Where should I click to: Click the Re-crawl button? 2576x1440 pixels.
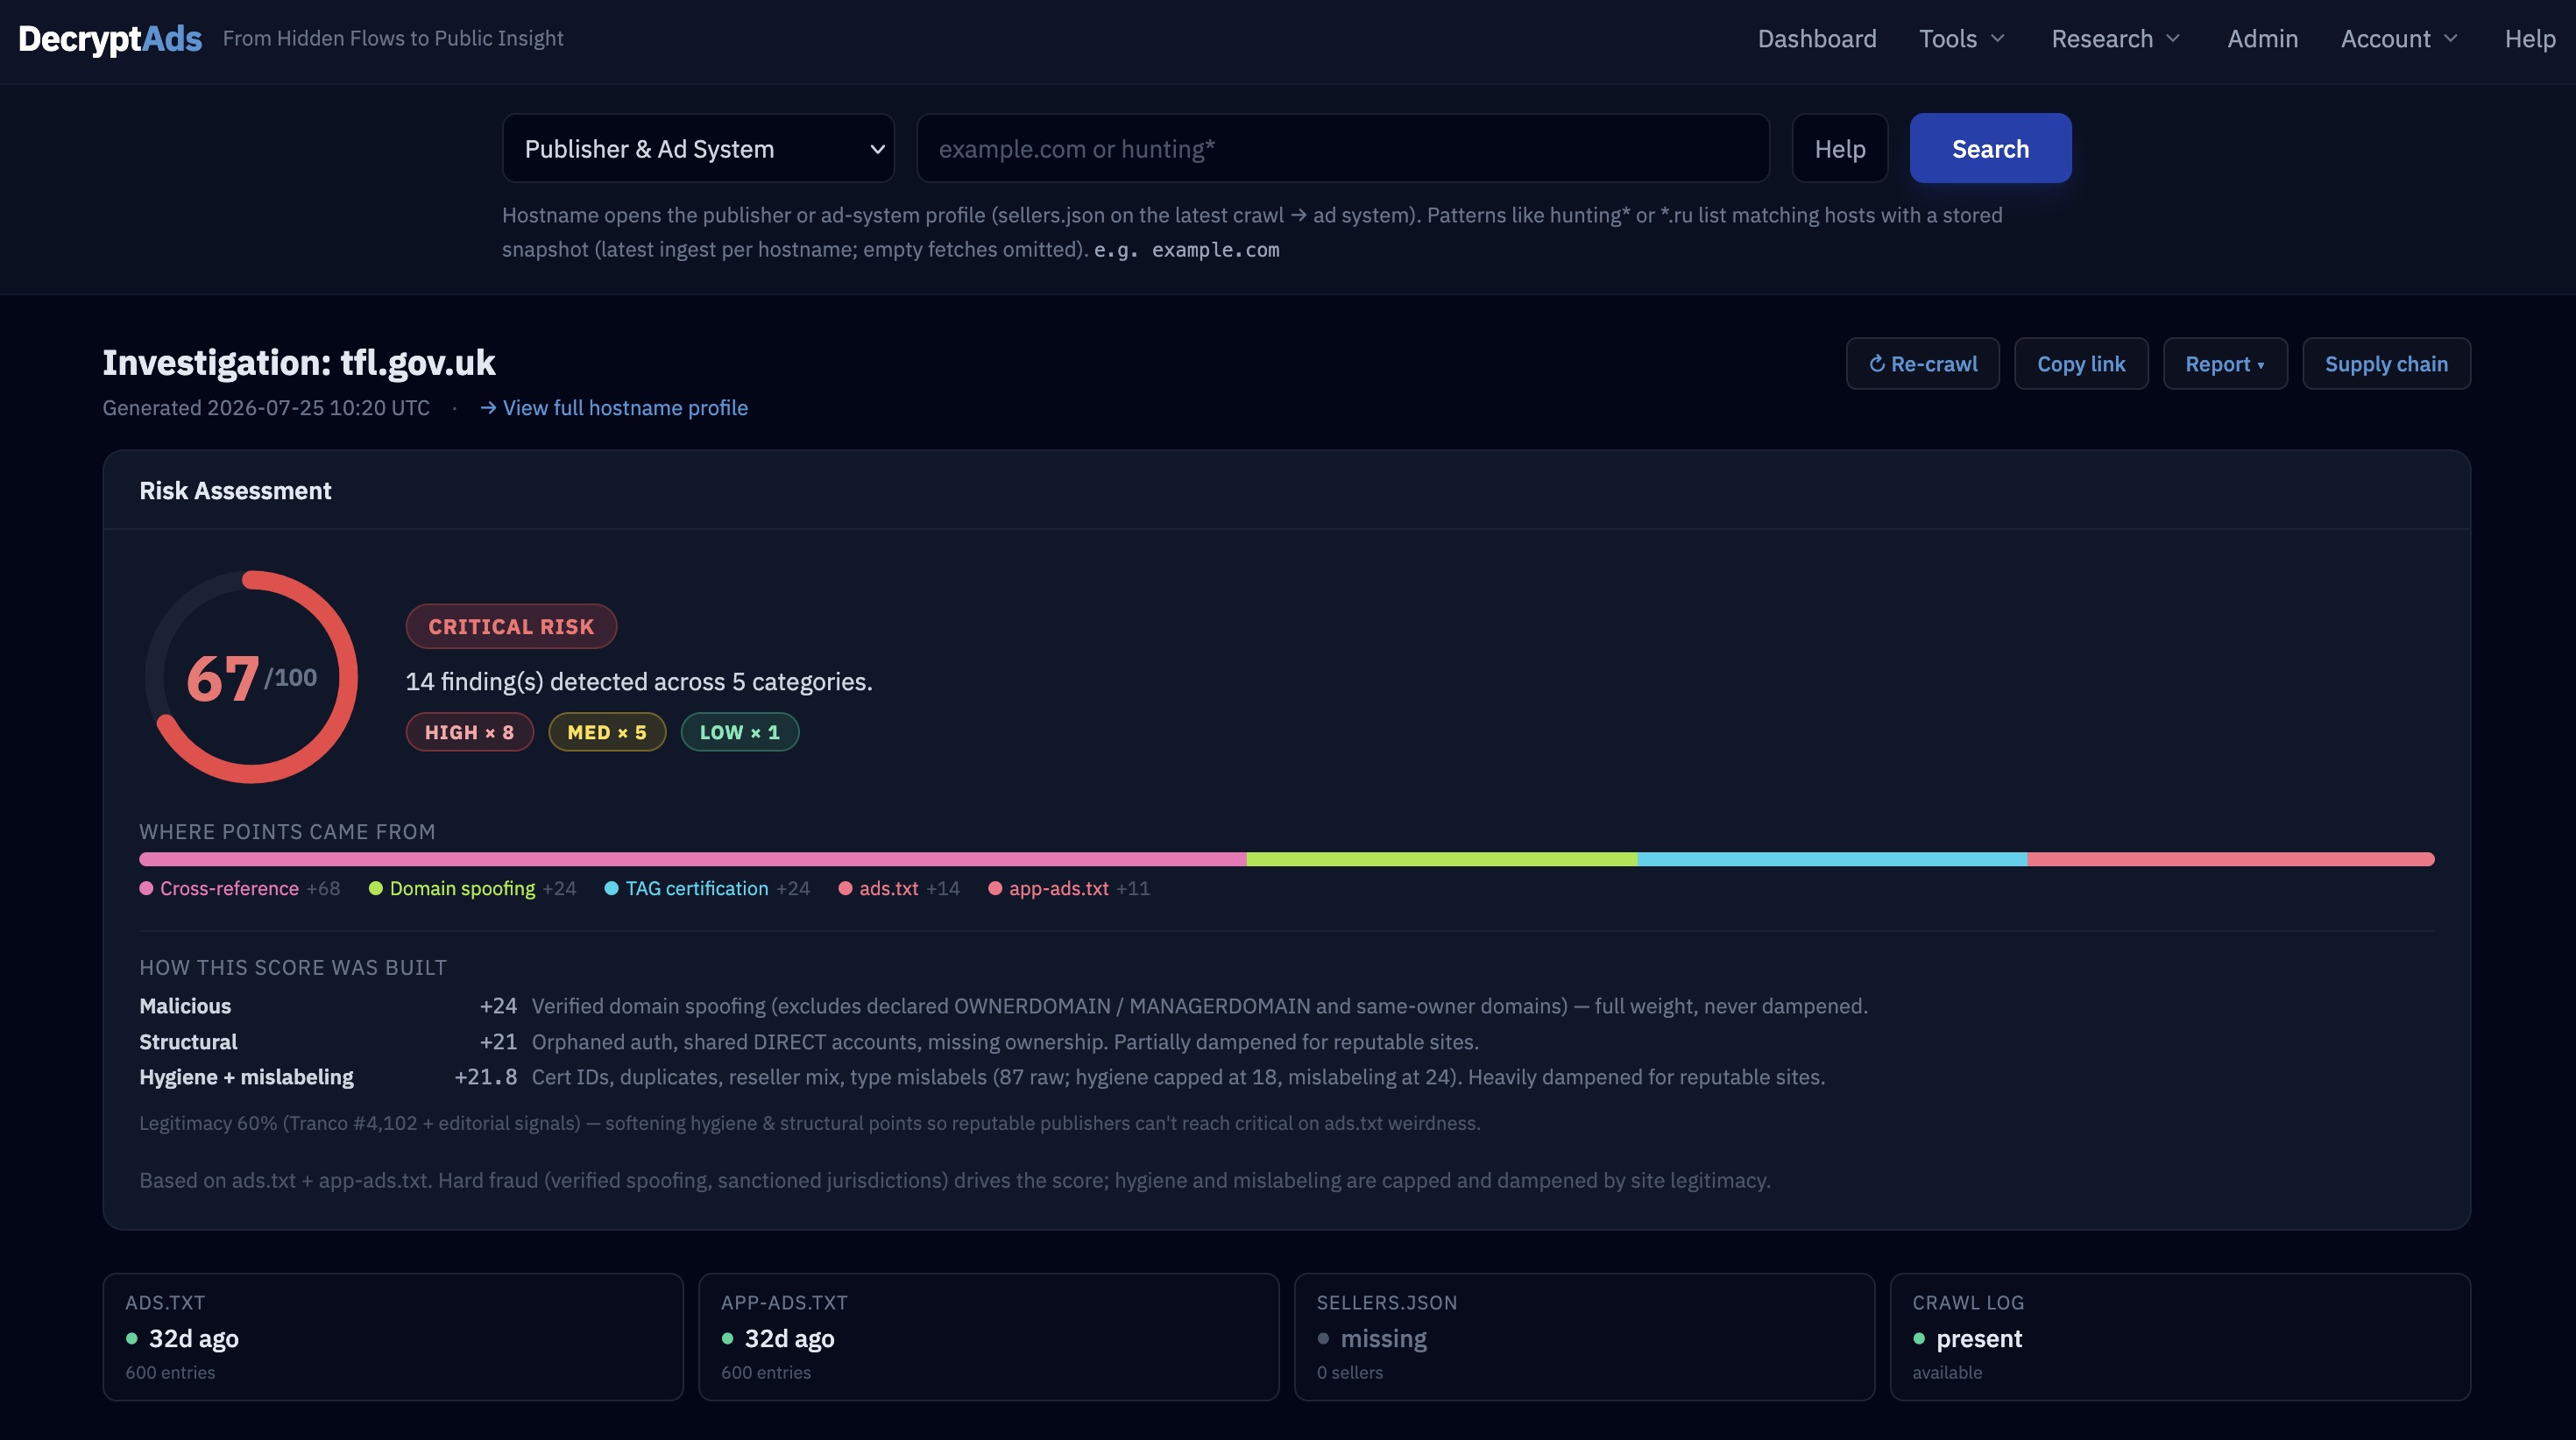[1922, 363]
